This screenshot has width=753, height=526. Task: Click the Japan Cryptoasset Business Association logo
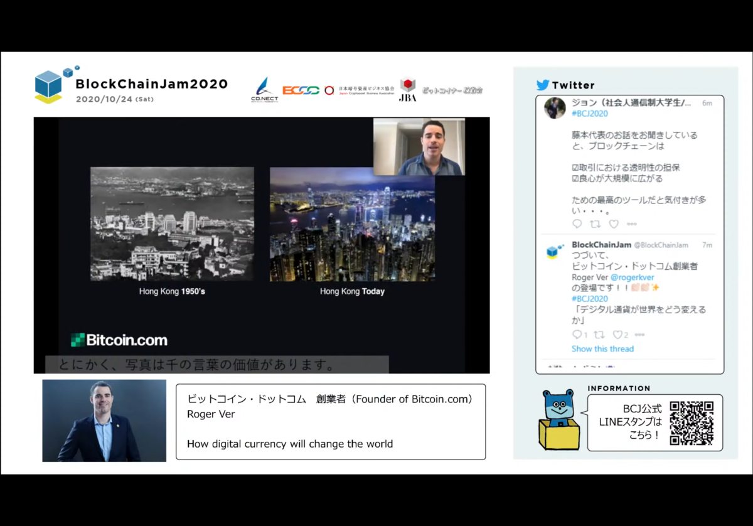pyautogui.click(x=360, y=90)
